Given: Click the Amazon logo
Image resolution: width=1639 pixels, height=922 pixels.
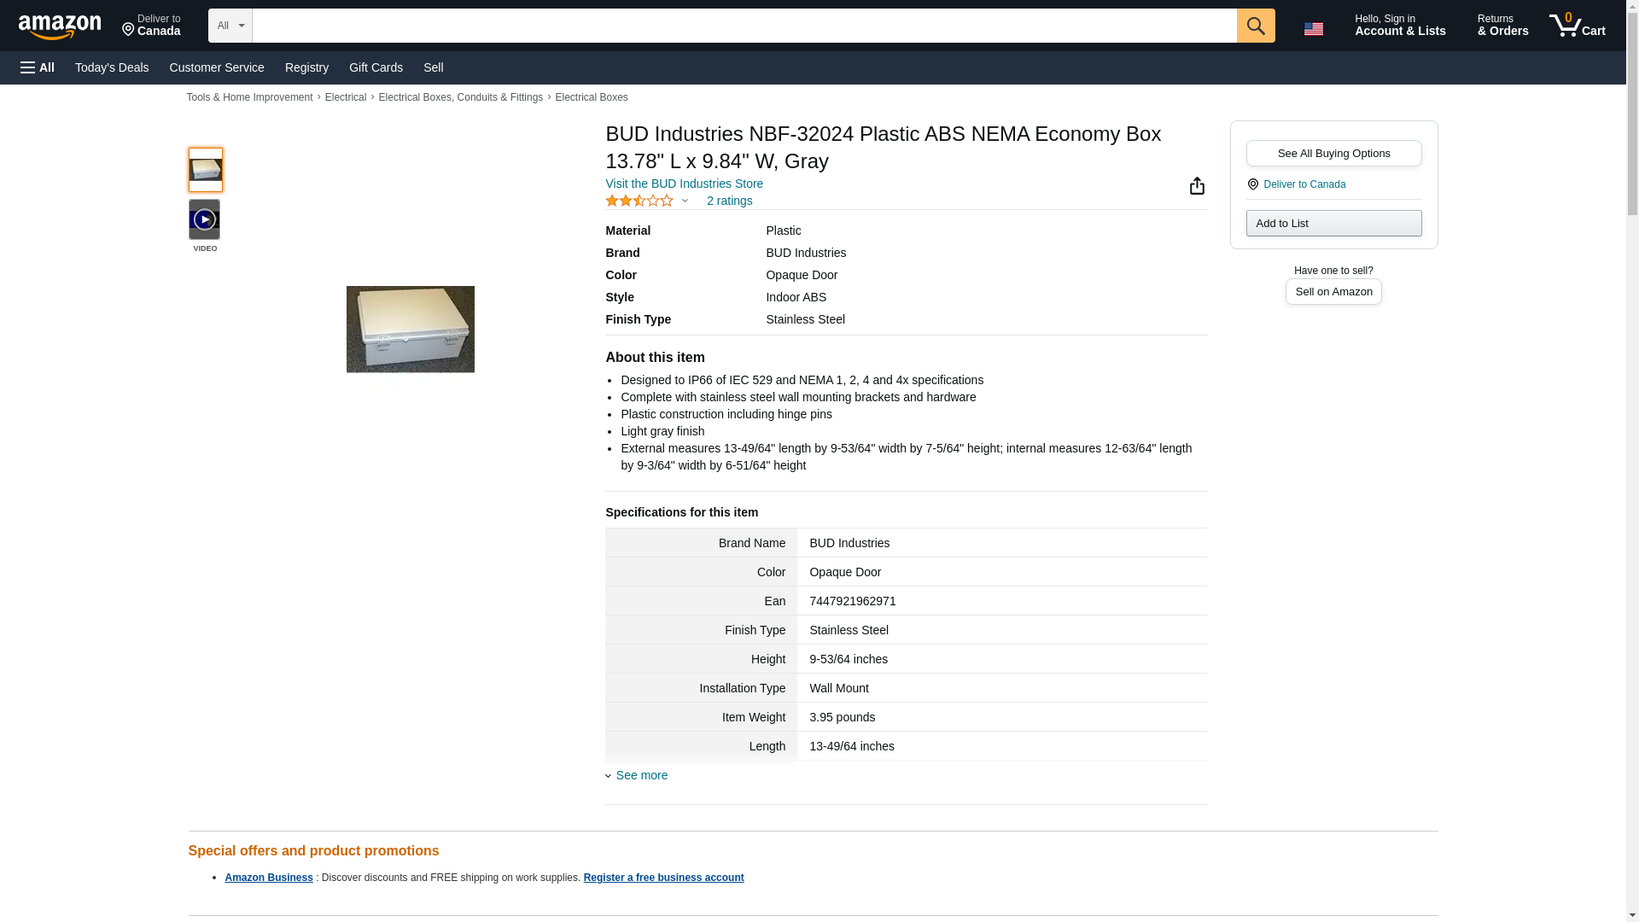Looking at the screenshot, I should (x=60, y=26).
